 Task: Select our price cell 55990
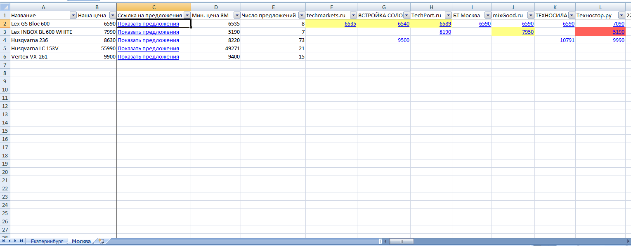[97, 49]
